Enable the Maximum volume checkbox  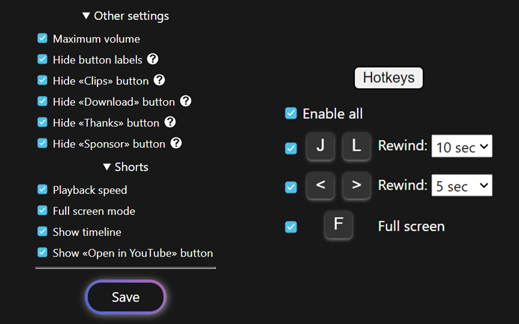42,38
